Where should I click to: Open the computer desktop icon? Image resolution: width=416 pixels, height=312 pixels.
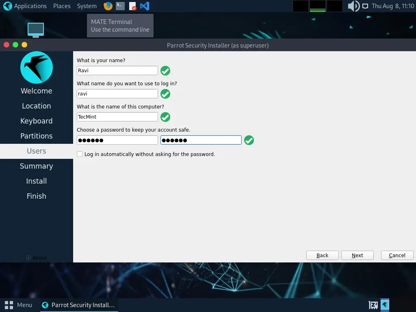point(36,30)
